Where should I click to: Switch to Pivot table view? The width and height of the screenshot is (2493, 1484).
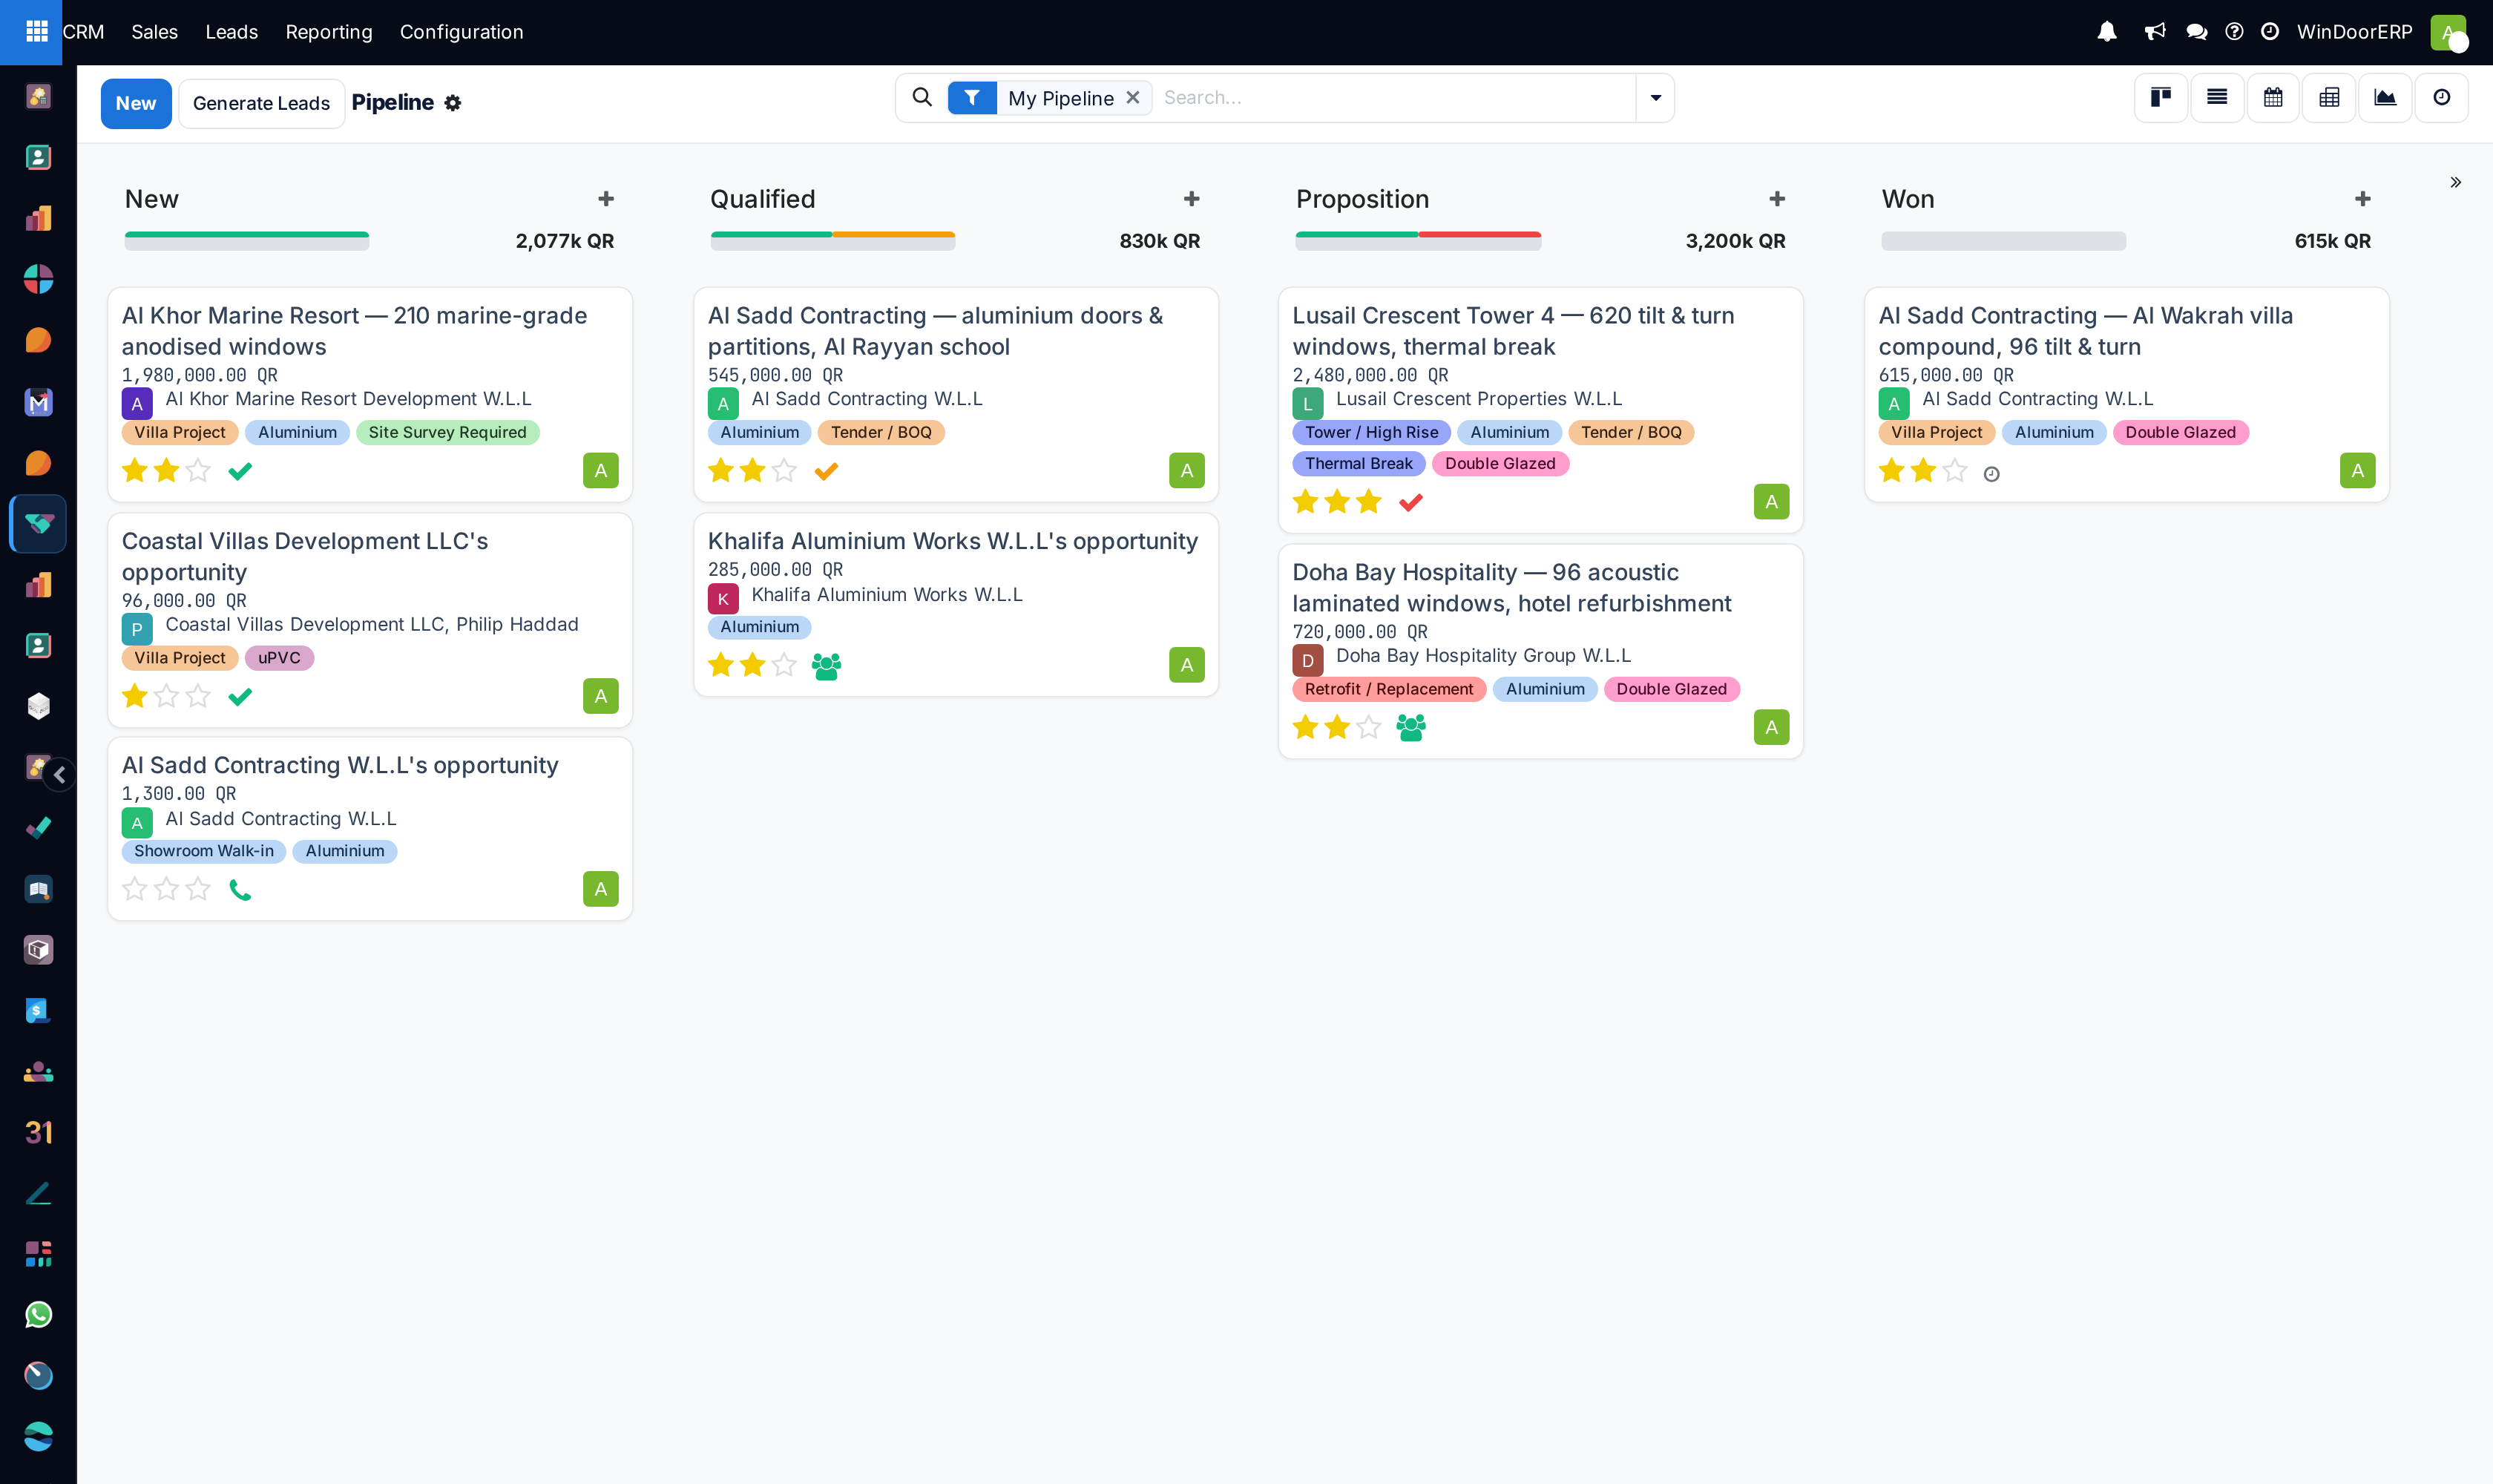pyautogui.click(x=2329, y=98)
